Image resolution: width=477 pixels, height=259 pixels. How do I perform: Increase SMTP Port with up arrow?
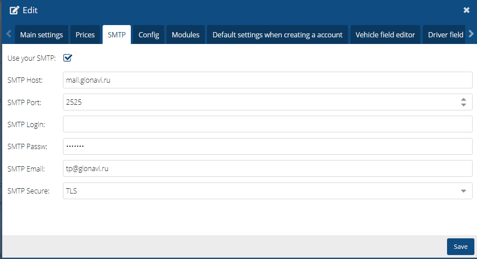coord(463,99)
